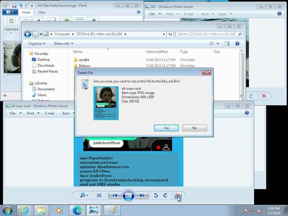Screen dimensions: 288x216
Task: Select Recent Places in navigation pane
Action: 48,71
